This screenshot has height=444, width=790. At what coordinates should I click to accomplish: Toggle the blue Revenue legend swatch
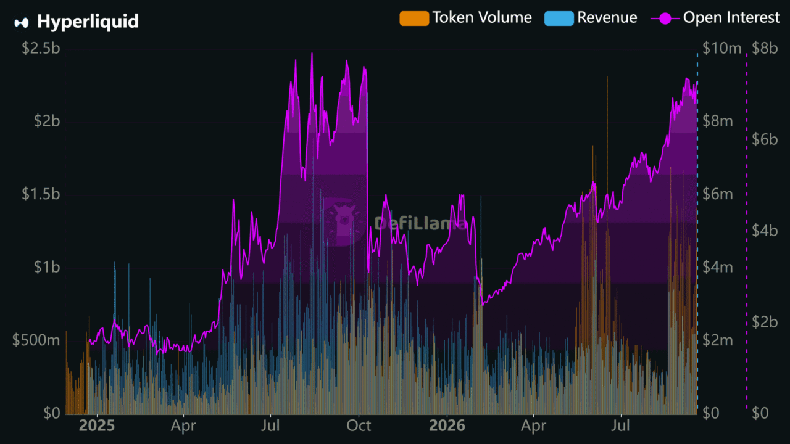click(x=559, y=18)
